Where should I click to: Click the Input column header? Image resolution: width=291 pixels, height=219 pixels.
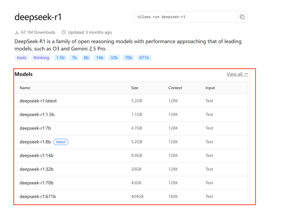(210, 88)
